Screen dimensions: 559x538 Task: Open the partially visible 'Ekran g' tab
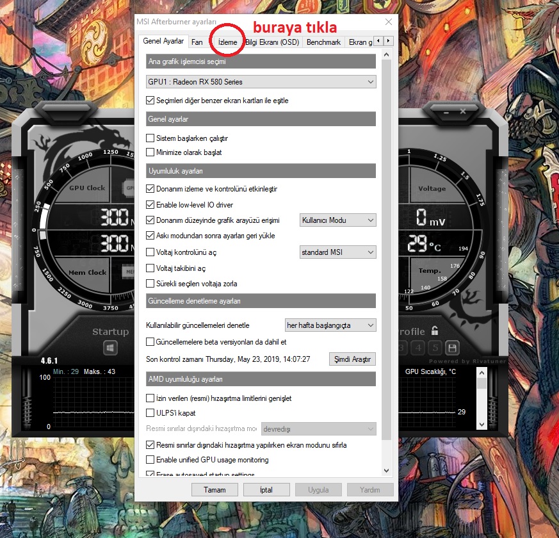360,42
